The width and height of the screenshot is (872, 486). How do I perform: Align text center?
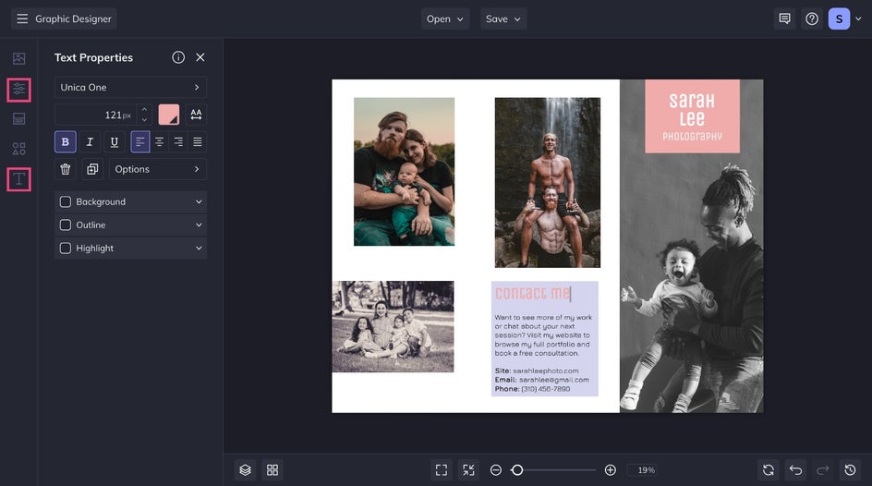(x=159, y=141)
